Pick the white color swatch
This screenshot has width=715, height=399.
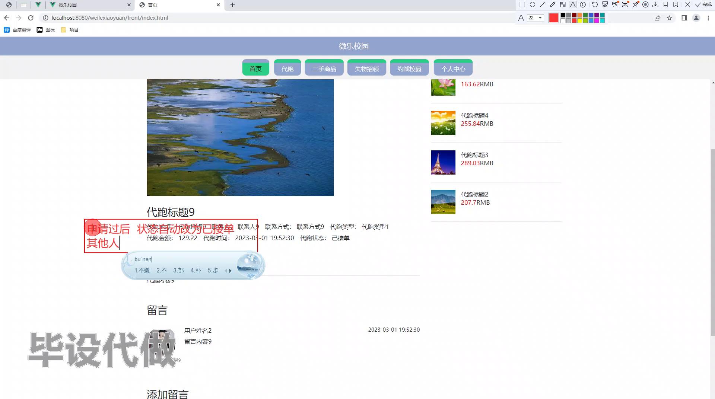point(563,20)
